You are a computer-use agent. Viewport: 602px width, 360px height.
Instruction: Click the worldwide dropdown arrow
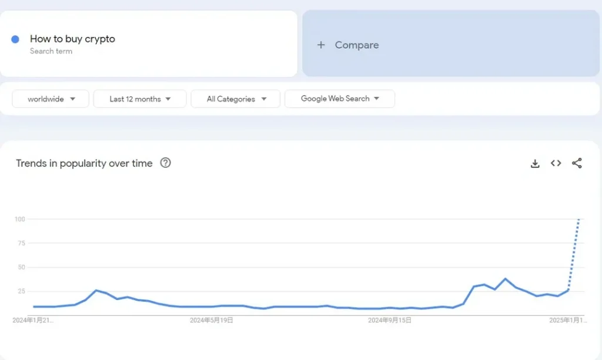[x=73, y=99]
